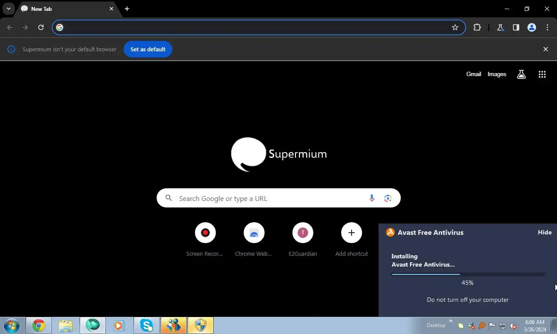The height and width of the screenshot is (334, 557).
Task: Open File Explorer from taskbar
Action: tap(66, 325)
